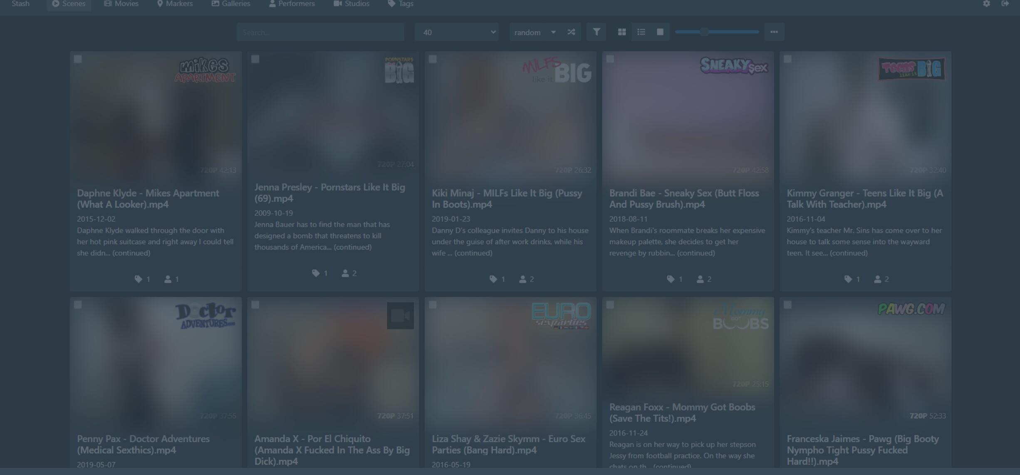The image size is (1020, 475).
Task: Go to the Tags tab
Action: (401, 4)
